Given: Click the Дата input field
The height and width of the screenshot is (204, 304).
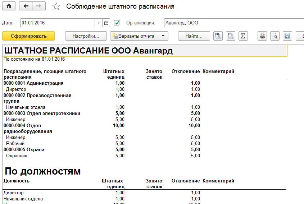Looking at the screenshot, I should tap(58, 23).
